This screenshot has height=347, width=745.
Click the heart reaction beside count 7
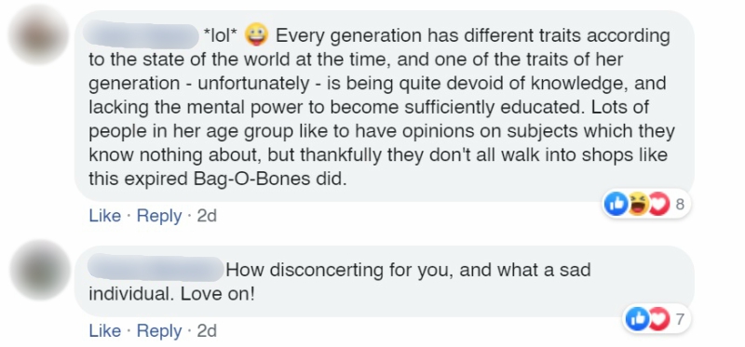(x=659, y=319)
